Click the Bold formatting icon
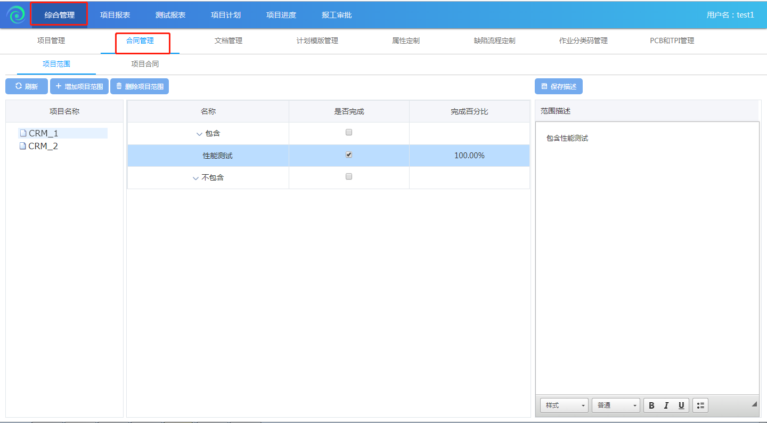767x423 pixels. click(651, 405)
